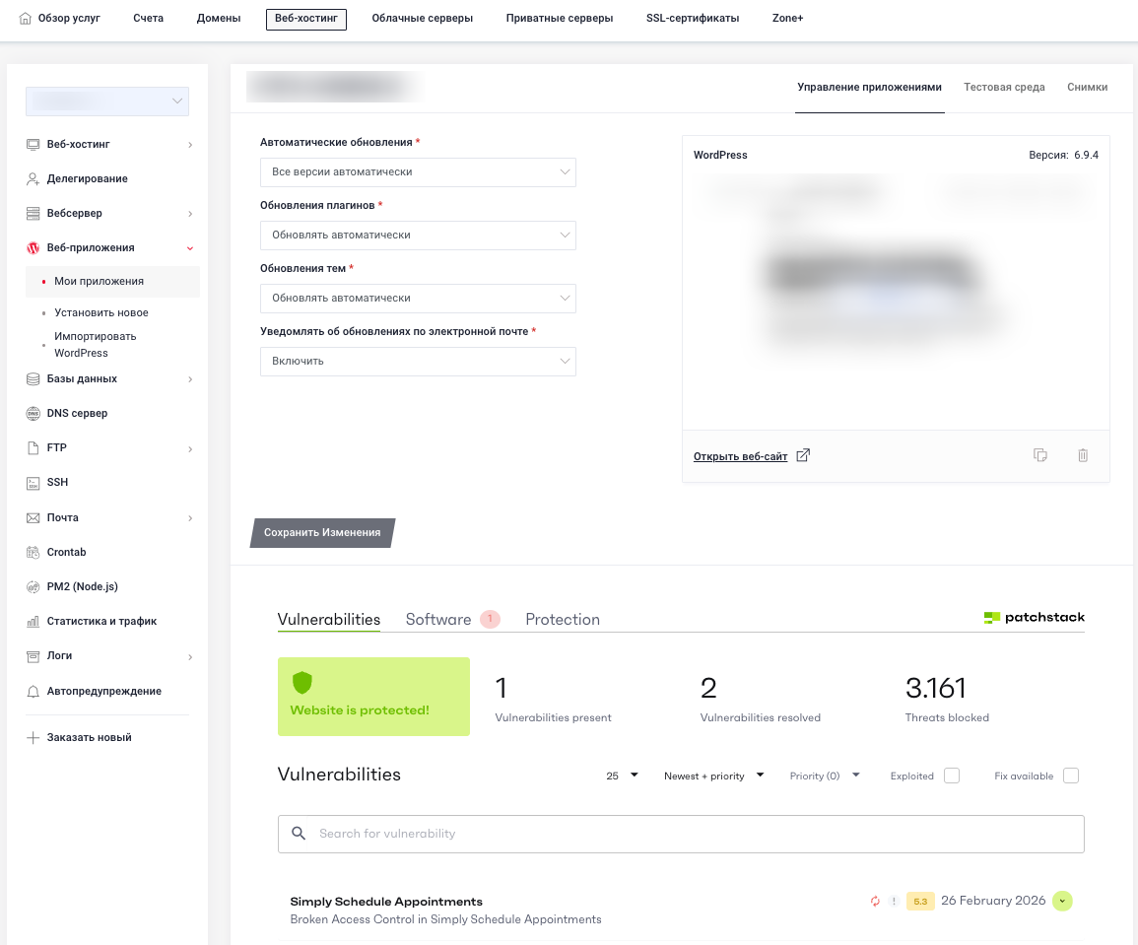The image size is (1138, 945).
Task: Click the Simply Schedule Appointments title
Action: pos(386,902)
